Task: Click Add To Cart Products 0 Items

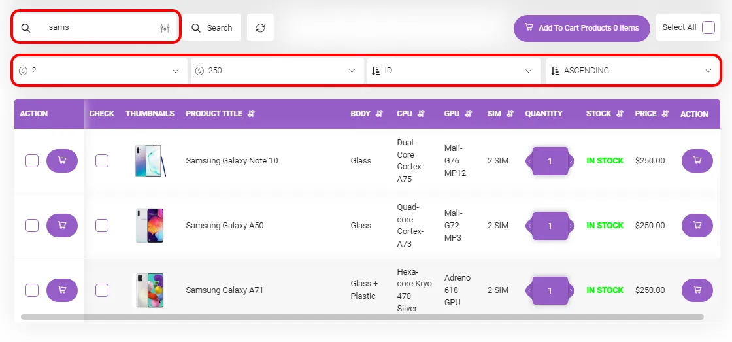Action: pyautogui.click(x=582, y=28)
